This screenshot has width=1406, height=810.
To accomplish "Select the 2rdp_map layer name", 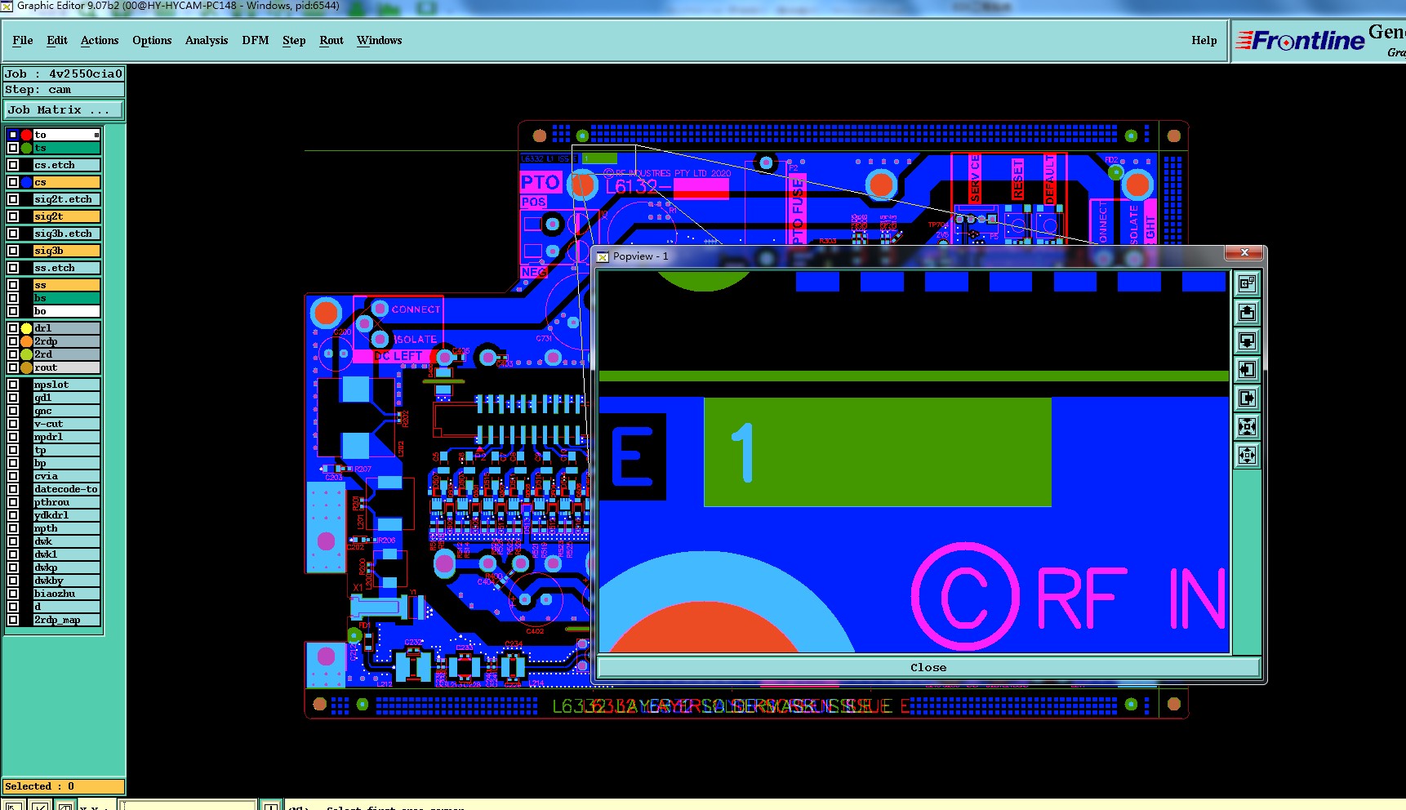I will tap(67, 620).
